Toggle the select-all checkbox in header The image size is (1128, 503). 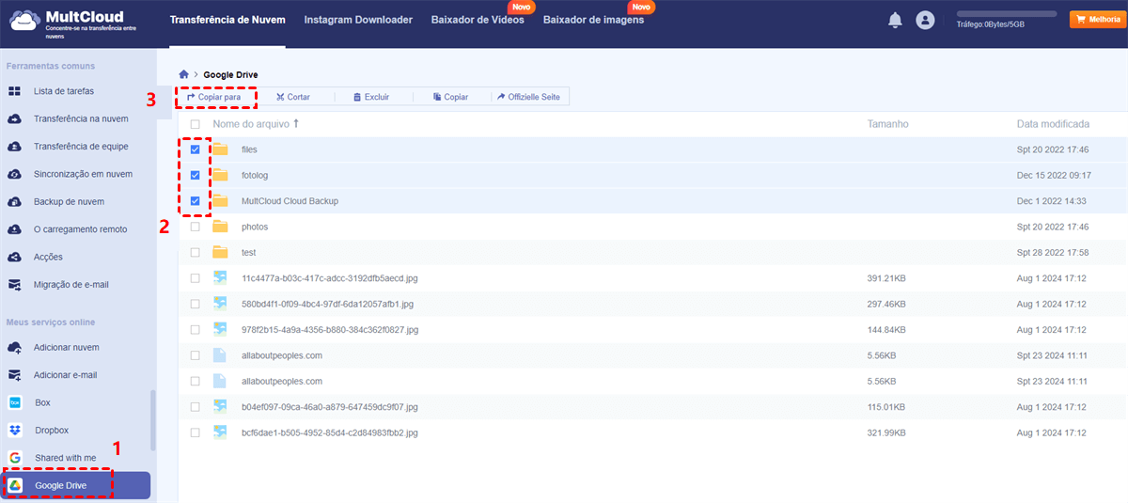coord(196,124)
